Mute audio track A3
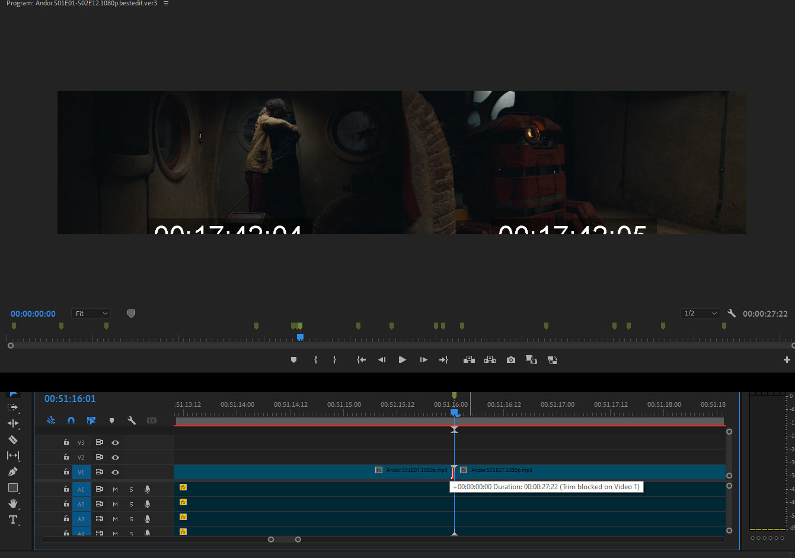This screenshot has height=558, width=795. [x=115, y=519]
